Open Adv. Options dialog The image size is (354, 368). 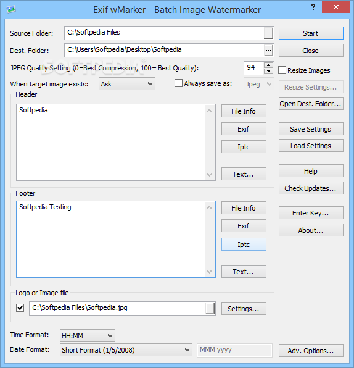pos(311,350)
